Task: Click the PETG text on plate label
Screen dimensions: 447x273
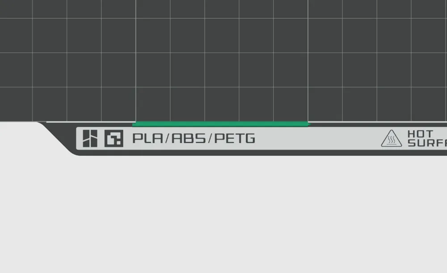Action: point(235,139)
